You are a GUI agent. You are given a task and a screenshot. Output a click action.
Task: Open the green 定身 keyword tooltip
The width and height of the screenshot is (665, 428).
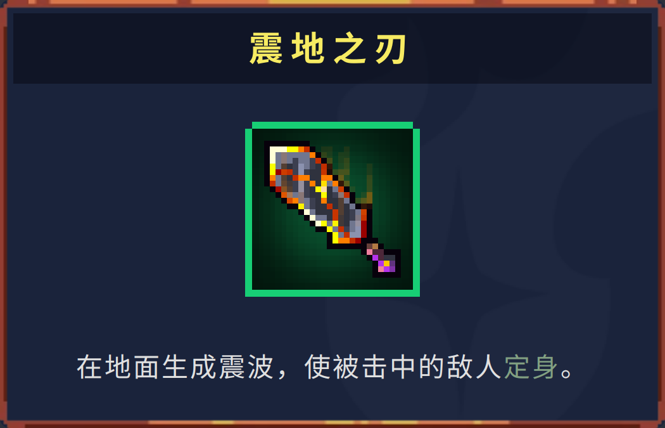(x=531, y=367)
